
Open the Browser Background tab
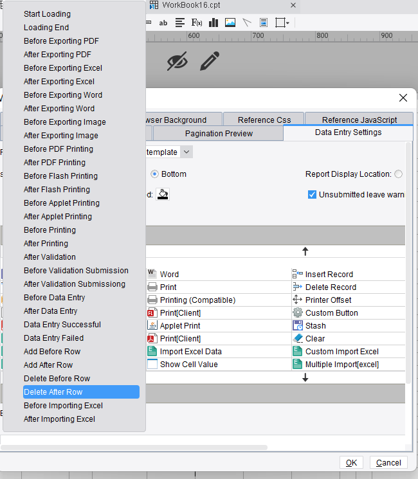click(x=183, y=120)
